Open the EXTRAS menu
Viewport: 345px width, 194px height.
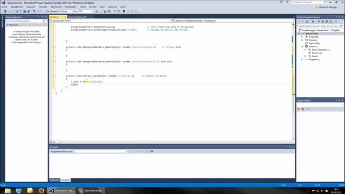(x=93, y=7)
